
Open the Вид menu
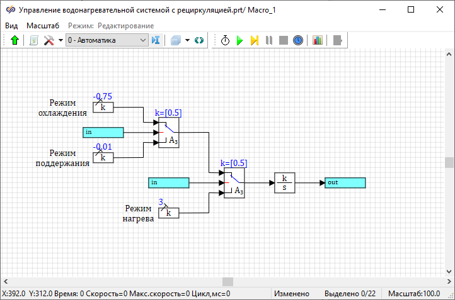click(x=11, y=26)
